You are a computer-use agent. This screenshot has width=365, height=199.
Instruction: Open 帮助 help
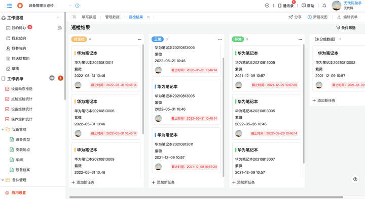(308, 6)
